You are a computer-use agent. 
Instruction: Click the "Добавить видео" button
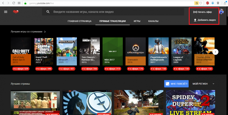(x=204, y=20)
